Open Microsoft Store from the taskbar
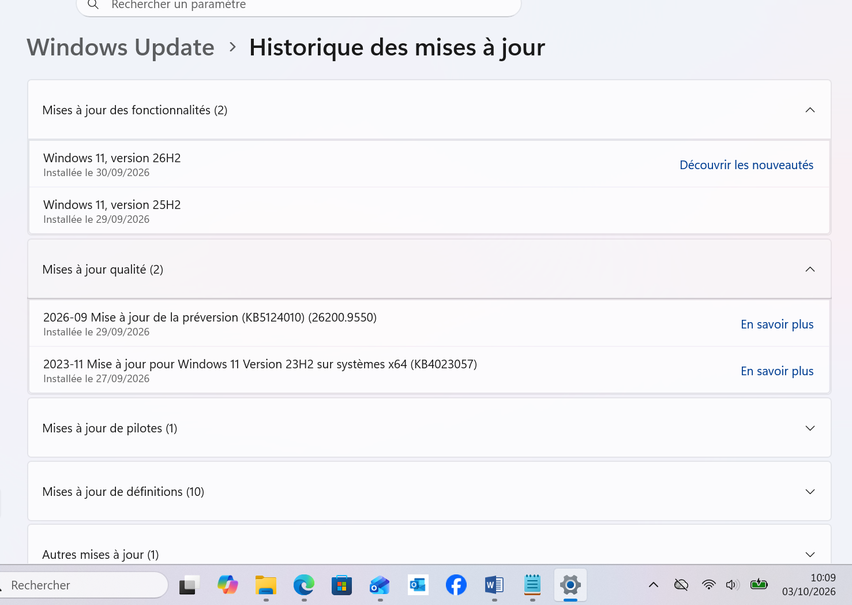 [342, 585]
